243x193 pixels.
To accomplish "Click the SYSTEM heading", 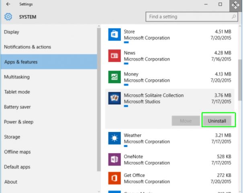I will [x=28, y=17].
